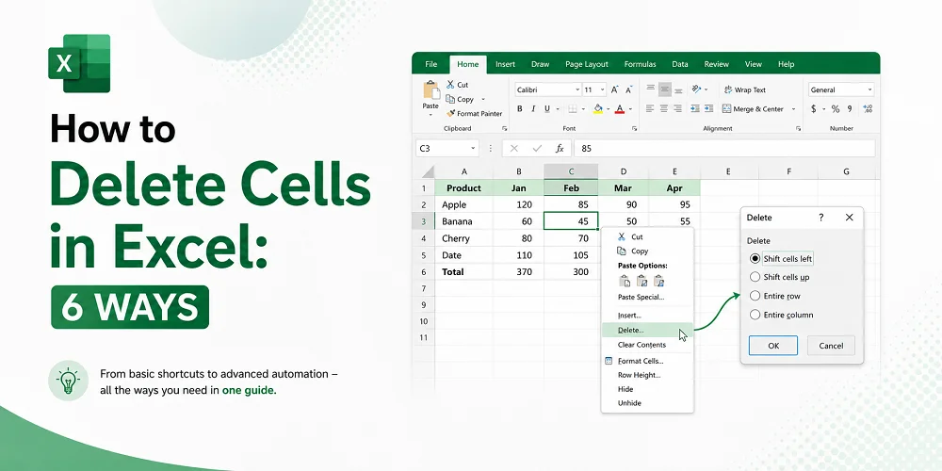Click Cut in the ribbon Clipboard group
Screen dimensions: 942x471
click(x=457, y=85)
